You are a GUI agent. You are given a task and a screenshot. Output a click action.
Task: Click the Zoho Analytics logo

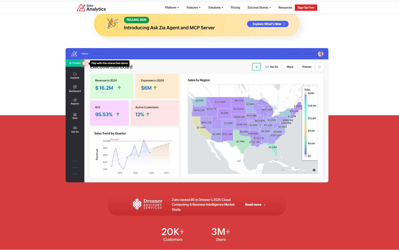(x=91, y=8)
